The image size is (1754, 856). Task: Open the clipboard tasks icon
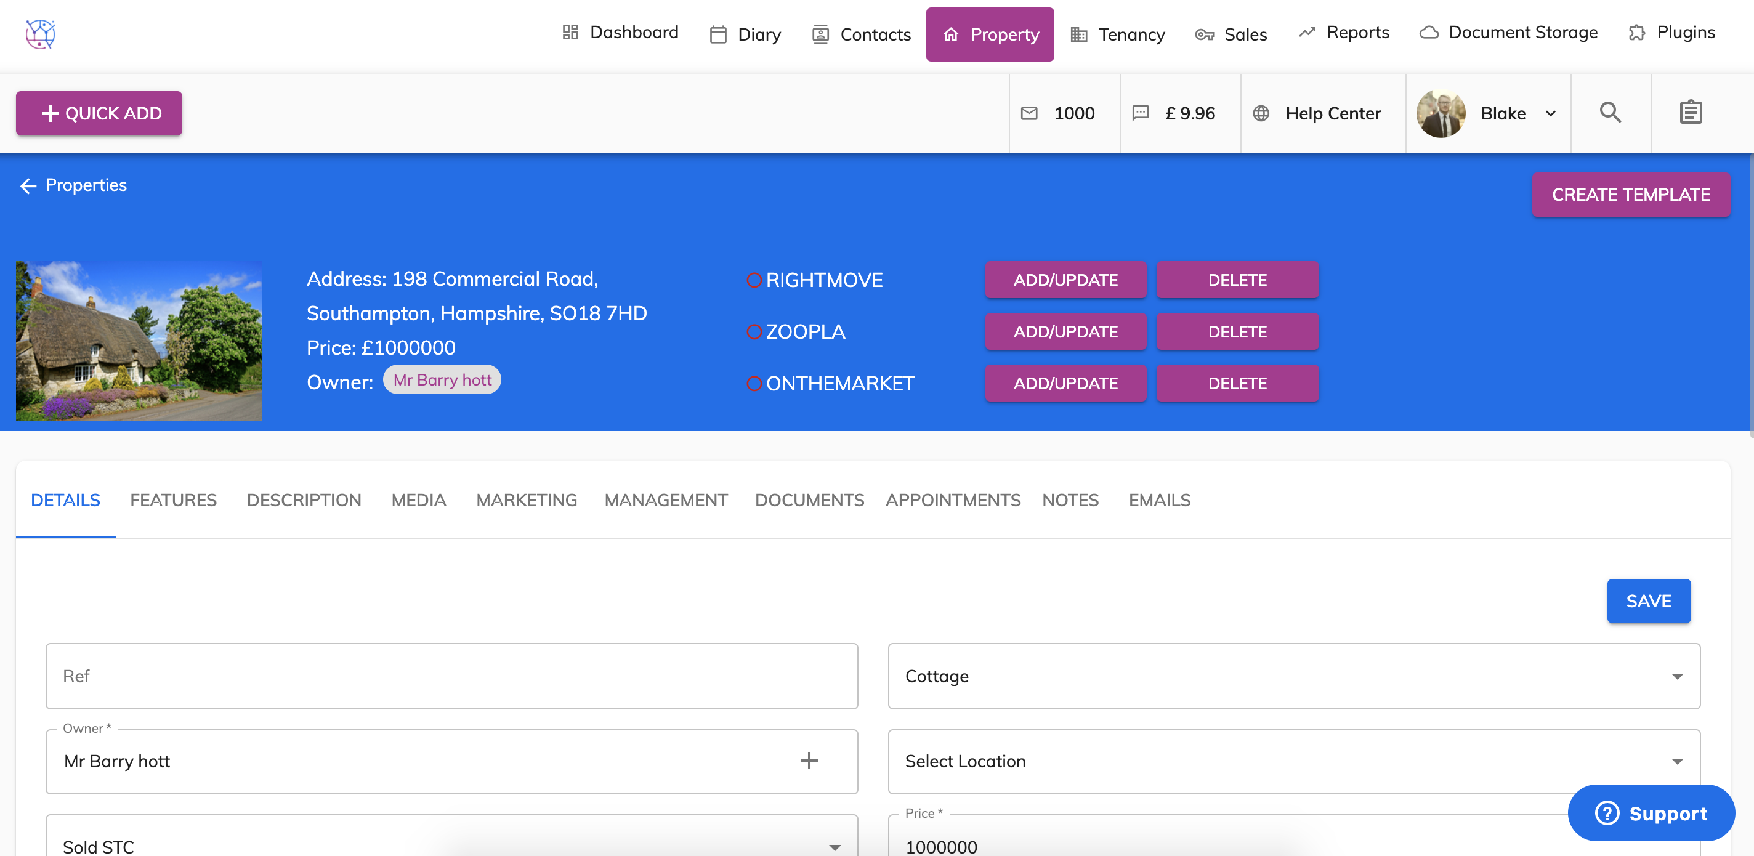tap(1690, 112)
